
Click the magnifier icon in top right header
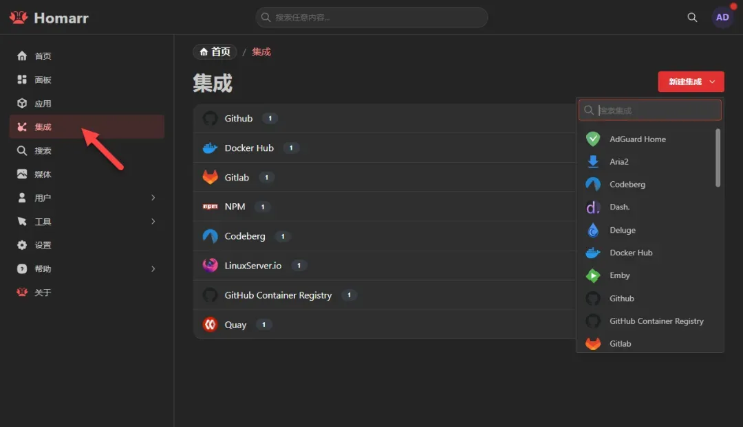(692, 17)
